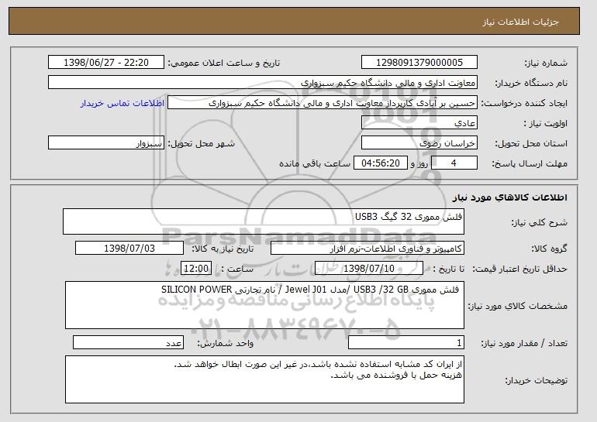Select the unit of measure field عدد
The height and width of the screenshot is (422, 597).
coord(128,342)
